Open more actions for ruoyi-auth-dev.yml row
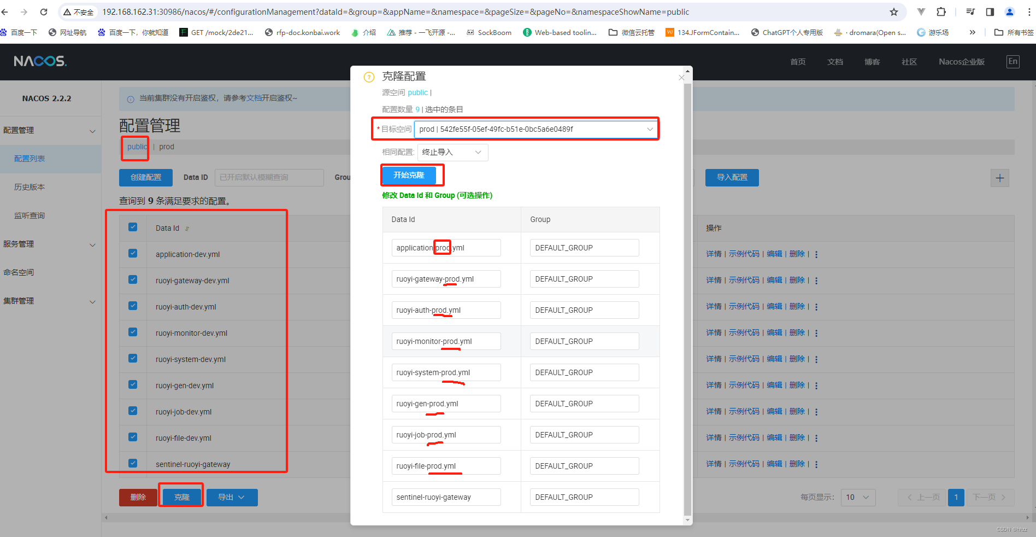Viewport: 1036px width, 537px height. (x=816, y=307)
